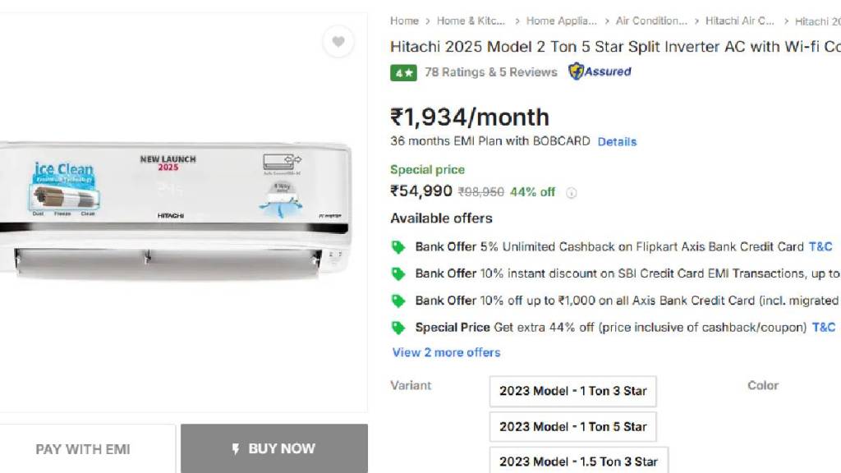Click the wishlist heart icon
The image size is (841, 473).
pyautogui.click(x=338, y=42)
